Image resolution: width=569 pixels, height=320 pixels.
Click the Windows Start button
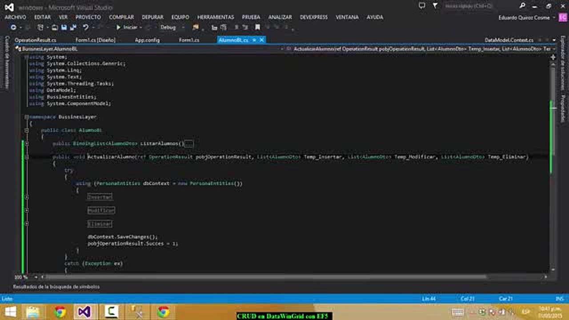pos(11,312)
